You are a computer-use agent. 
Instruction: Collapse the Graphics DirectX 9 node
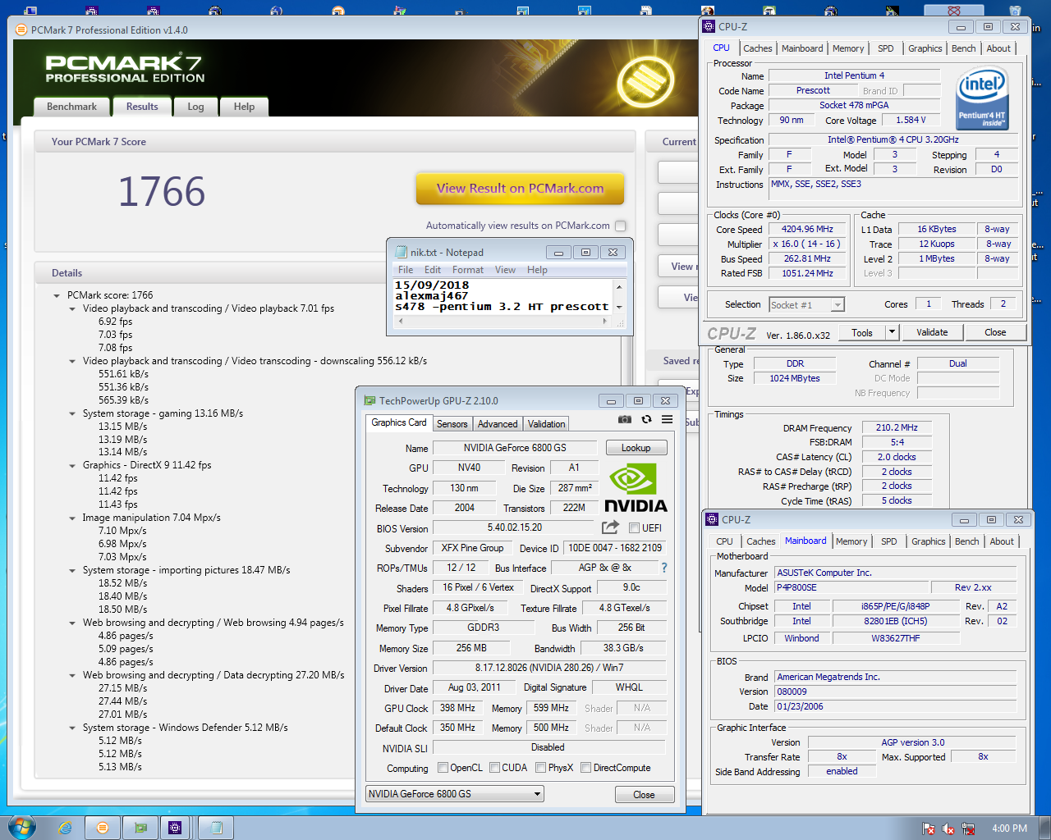[72, 465]
